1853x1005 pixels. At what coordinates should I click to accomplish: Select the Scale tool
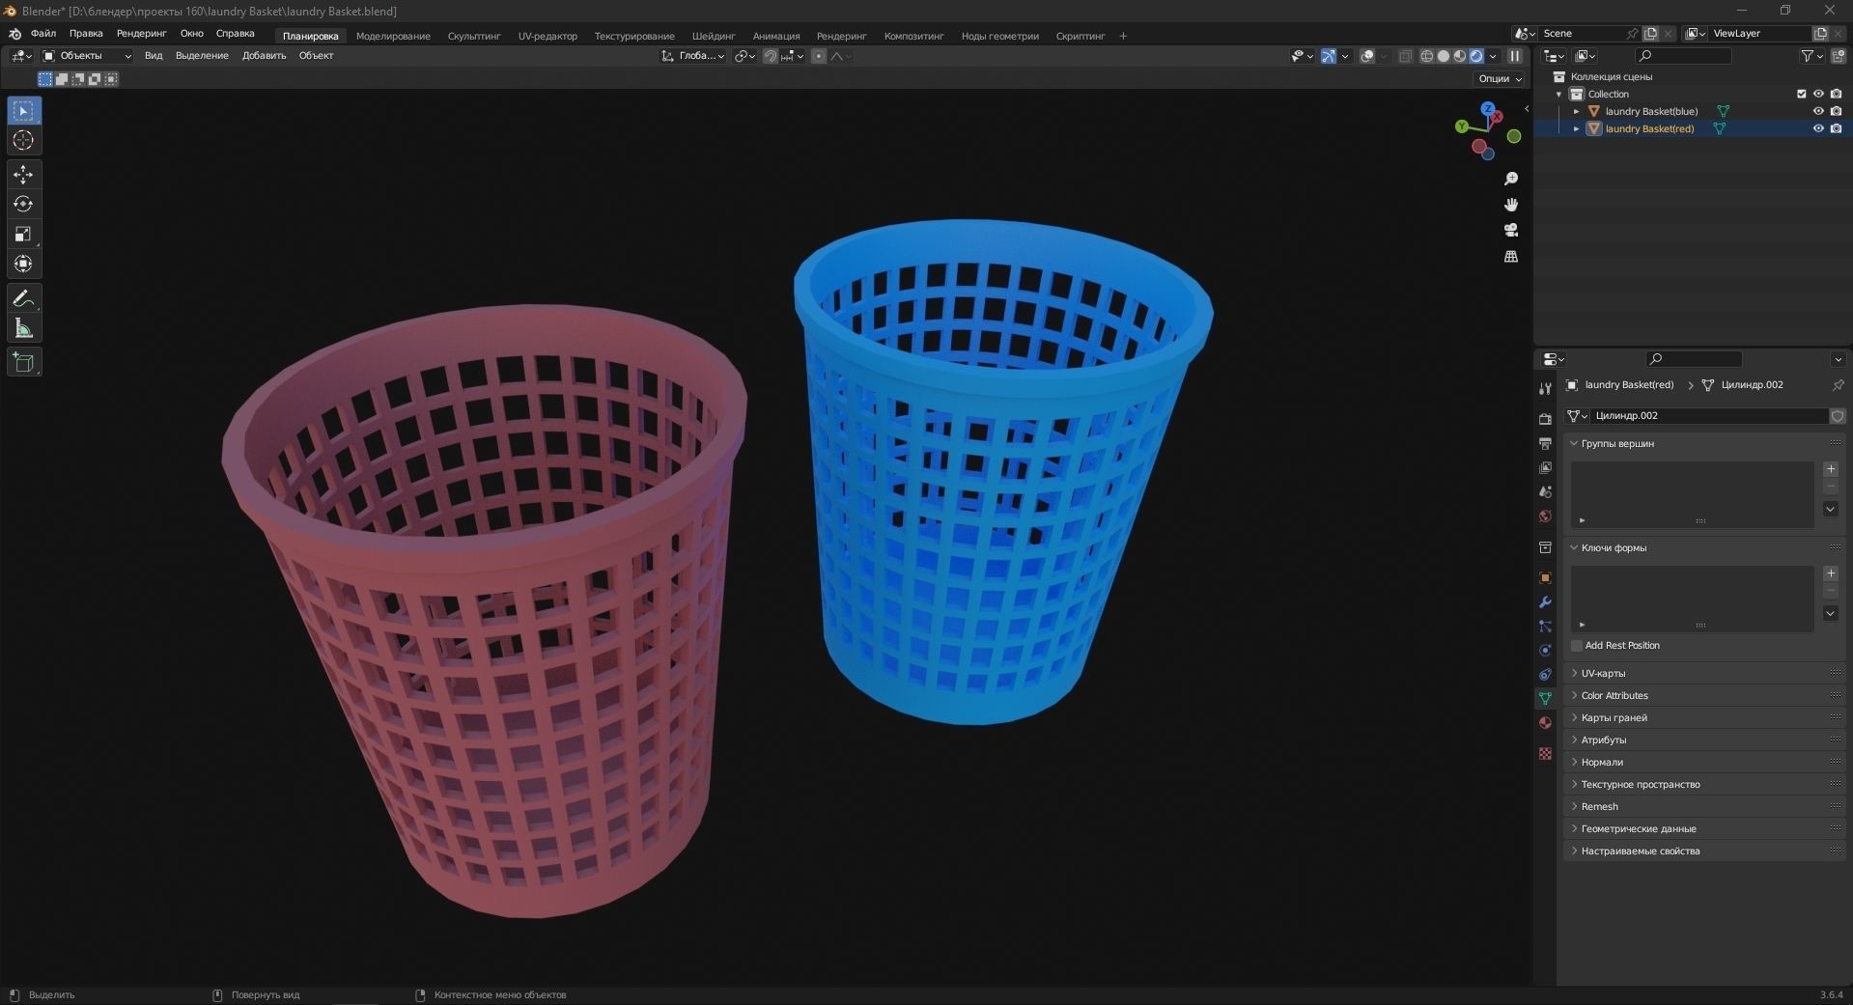pyautogui.click(x=23, y=235)
